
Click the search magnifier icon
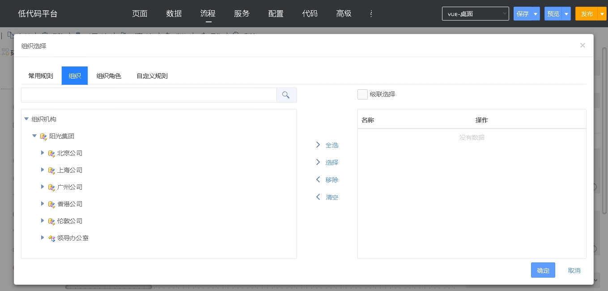[286, 95]
